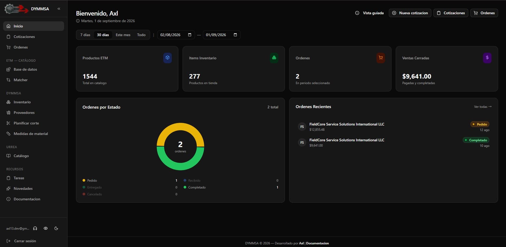Open calendar picker for end date 01/09/2026
This screenshot has width=506, height=247.
click(x=235, y=35)
